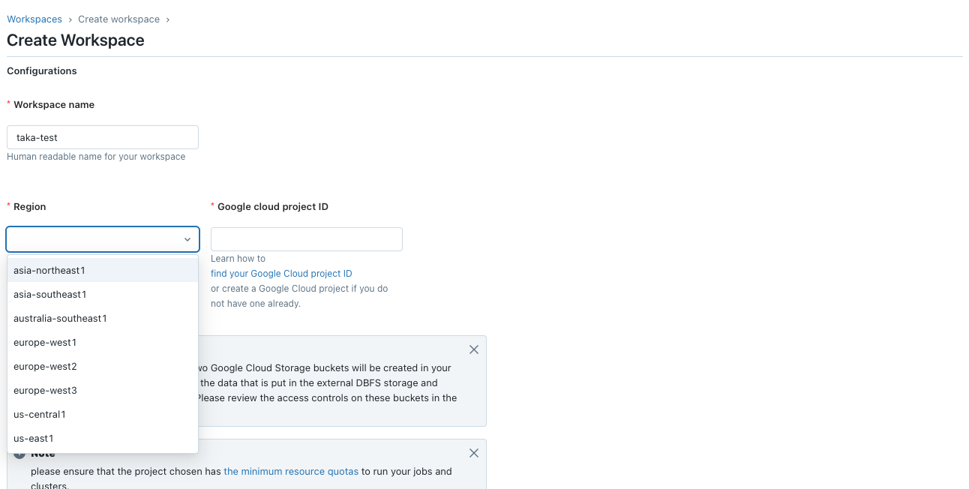Click the info icon beside the Note heading
The width and height of the screenshot is (969, 489).
pos(19,453)
